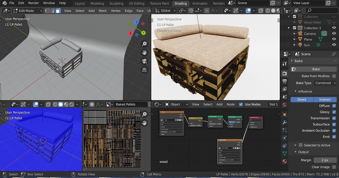339x178 pixels.
Task: Open the Modifiers wrench tab
Action: coord(284,122)
